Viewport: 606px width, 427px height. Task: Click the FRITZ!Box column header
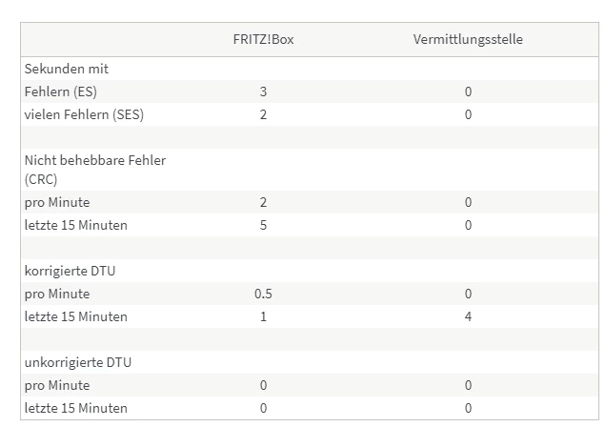(263, 40)
